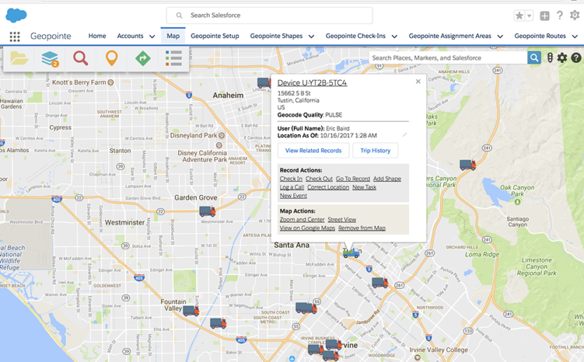Toggle the traffic light icon
This screenshot has height=362, width=584.
coord(550,58)
